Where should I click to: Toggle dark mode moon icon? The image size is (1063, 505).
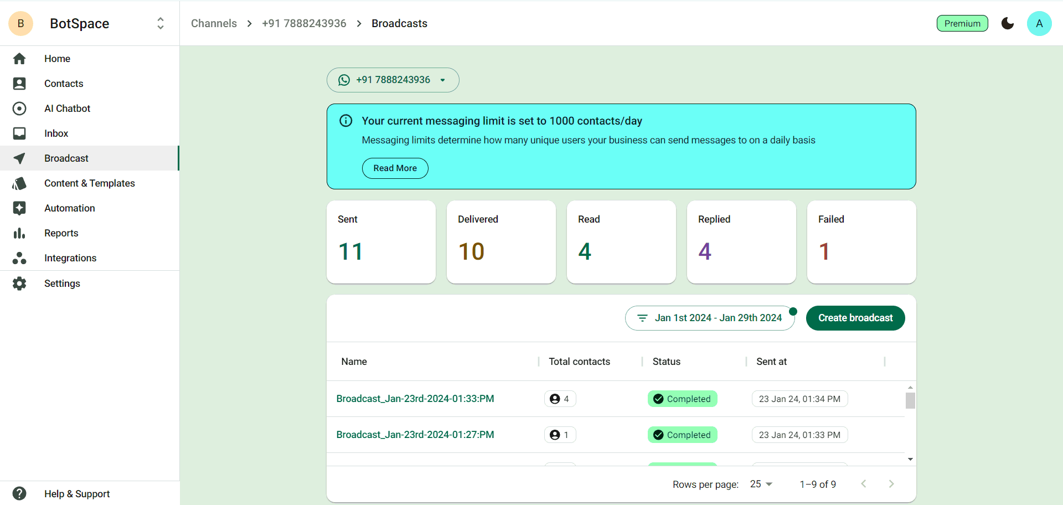click(x=1008, y=23)
